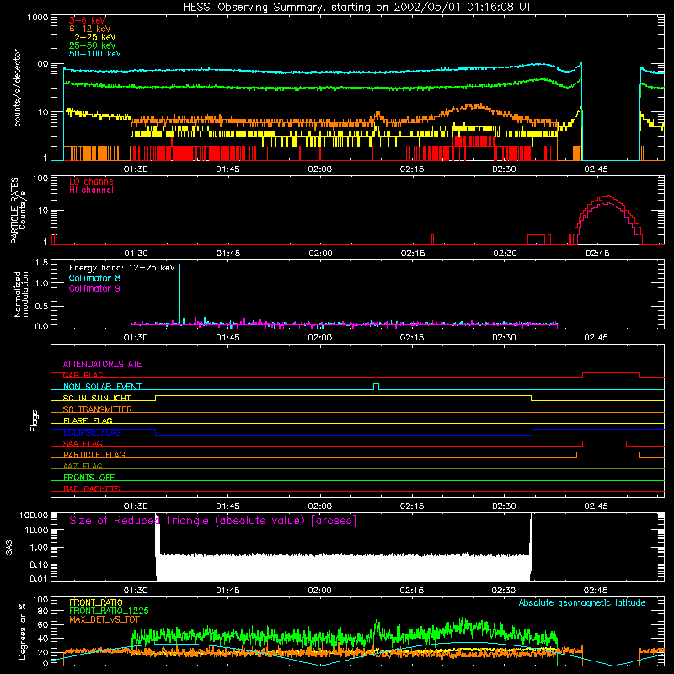Screen dimensions: 674x674
Task: Select the 'BAD_PACKETS' flag label
Action: [x=92, y=489]
